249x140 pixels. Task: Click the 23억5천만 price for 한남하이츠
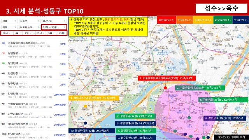(x=60, y=135)
